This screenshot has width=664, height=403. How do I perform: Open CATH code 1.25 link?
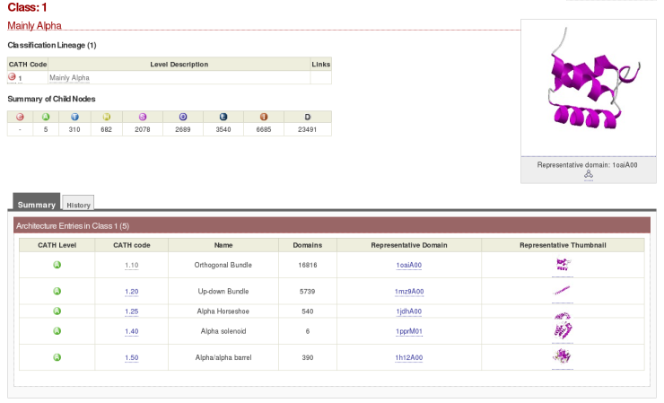tap(131, 311)
